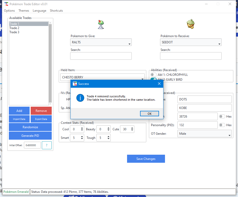Click the Ralts sprite image
This screenshot has height=197, width=238.
click(101, 24)
